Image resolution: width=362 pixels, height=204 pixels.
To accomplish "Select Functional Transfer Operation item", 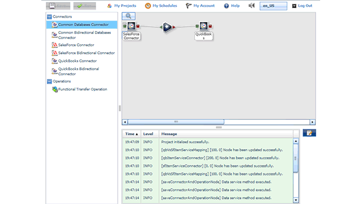I will pyautogui.click(x=81, y=90).
